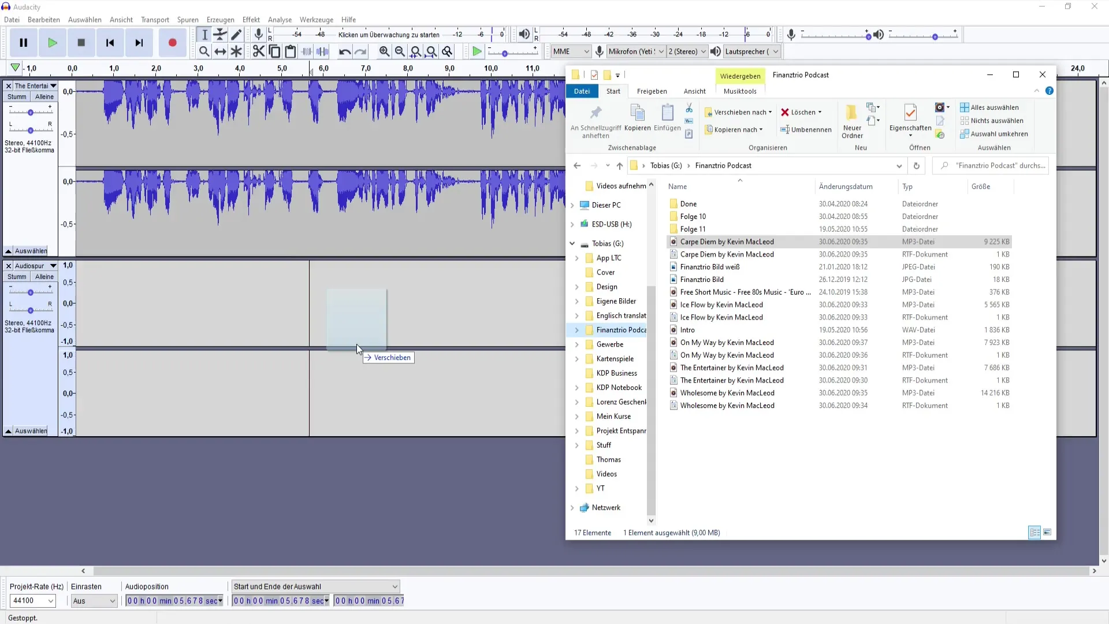Select the Zoom magnifier tool
The width and height of the screenshot is (1109, 624).
tap(204, 51)
